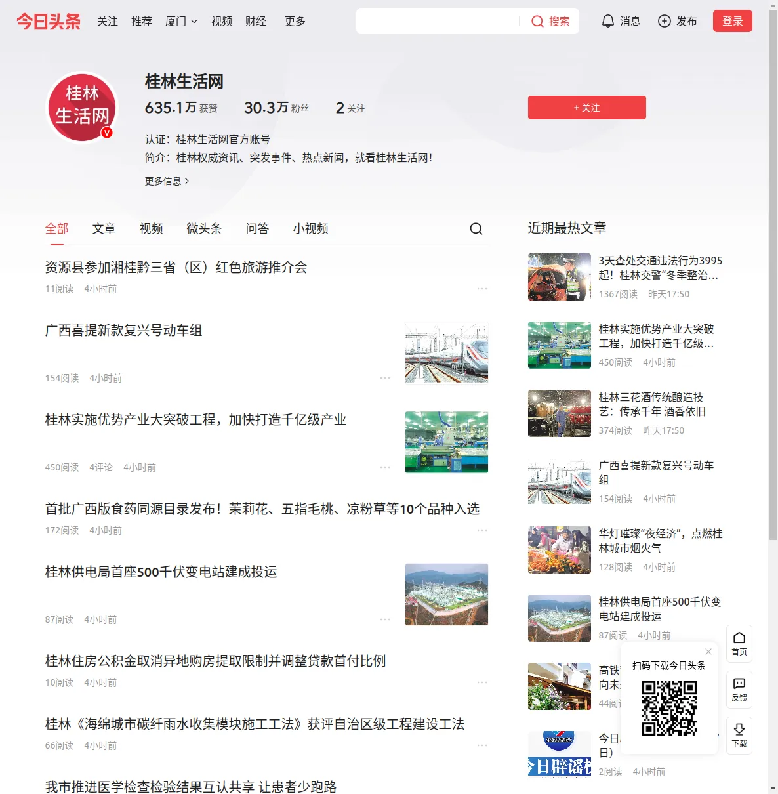Screen dimensions: 778x794
Task: Open hot article 桂林供电局首座500千伏变电站建成投运
Action: [660, 609]
